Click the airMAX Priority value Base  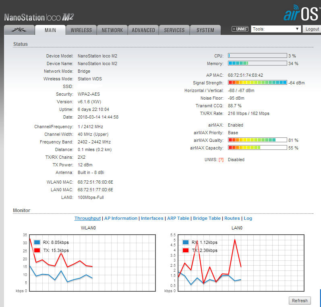tap(233, 133)
